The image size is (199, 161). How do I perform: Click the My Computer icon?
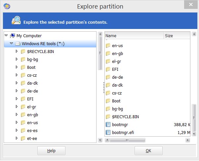click(13, 36)
